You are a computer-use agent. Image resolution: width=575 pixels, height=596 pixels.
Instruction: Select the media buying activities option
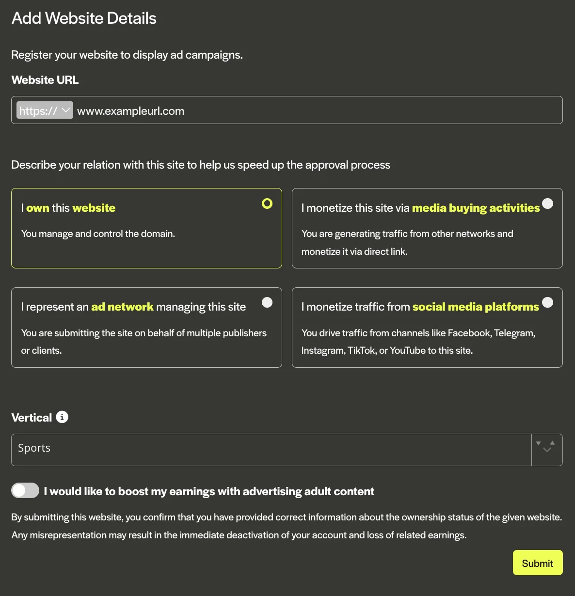pyautogui.click(x=427, y=228)
